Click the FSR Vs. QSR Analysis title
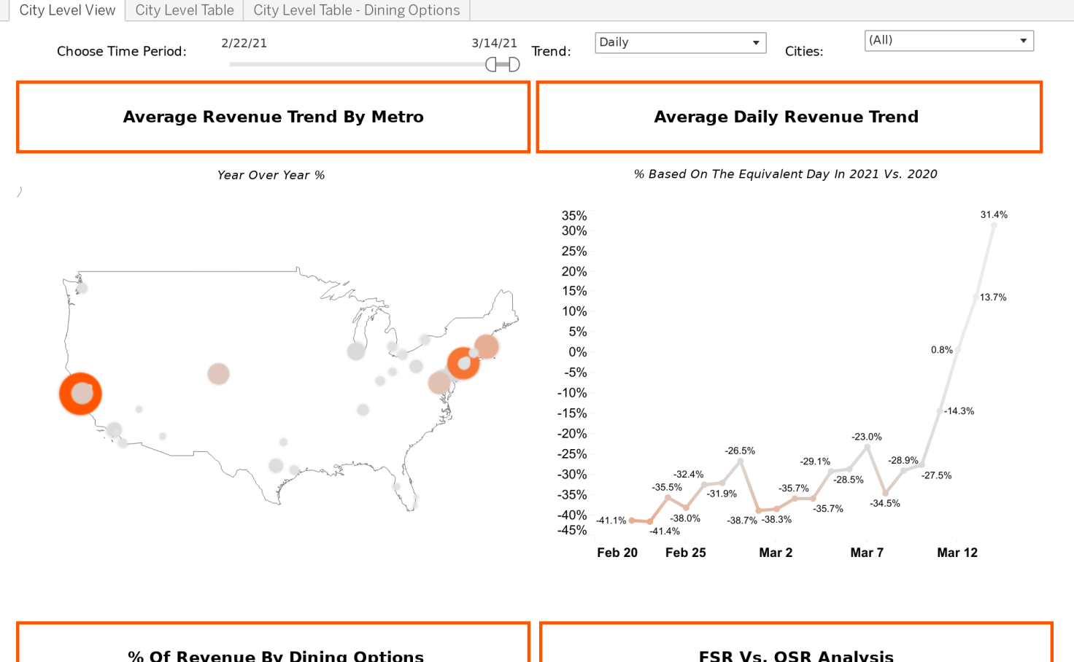This screenshot has height=662, width=1074. tap(796, 655)
